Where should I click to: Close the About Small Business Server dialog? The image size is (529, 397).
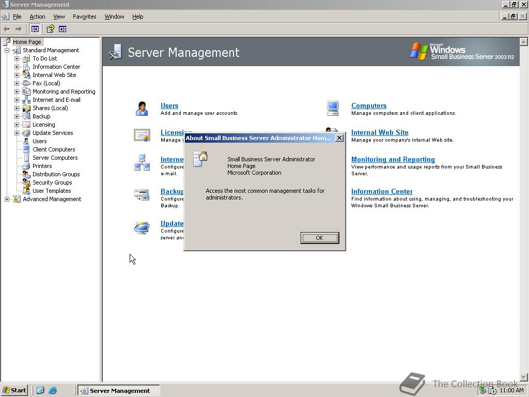(x=339, y=138)
